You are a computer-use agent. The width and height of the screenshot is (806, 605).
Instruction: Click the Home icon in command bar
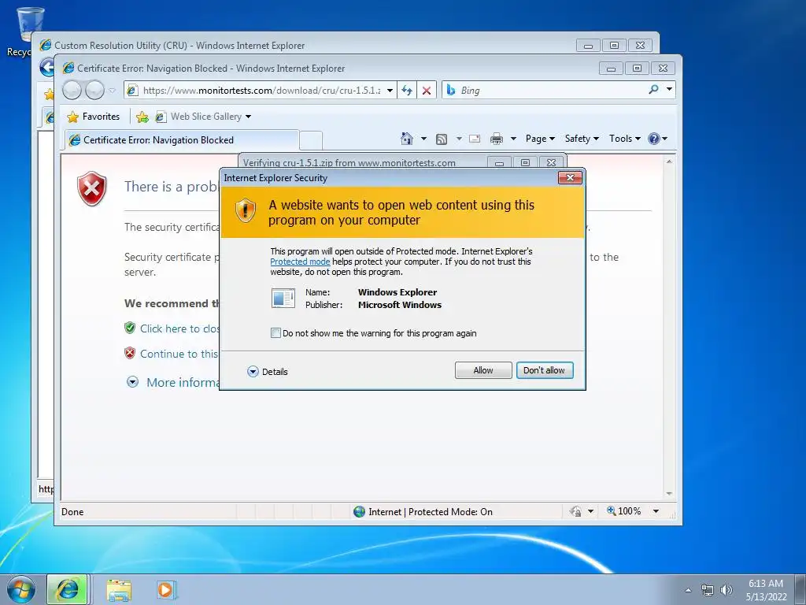407,139
